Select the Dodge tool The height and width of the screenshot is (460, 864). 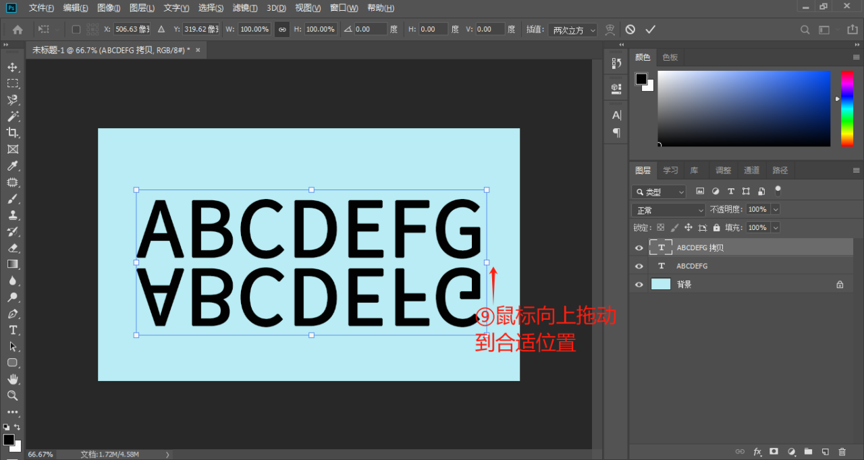12,297
